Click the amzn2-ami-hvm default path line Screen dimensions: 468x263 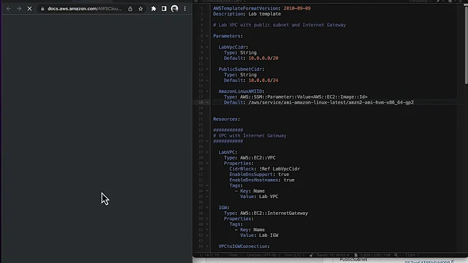tap(318, 102)
